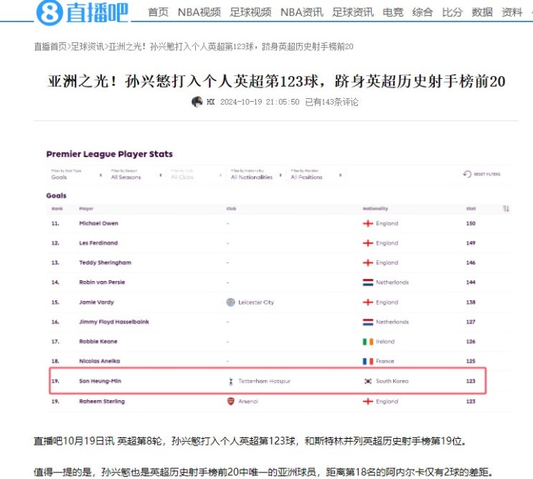Click the stat value 138 for Jamie Vardy
Viewport: 533px width, 479px height.
(x=471, y=302)
